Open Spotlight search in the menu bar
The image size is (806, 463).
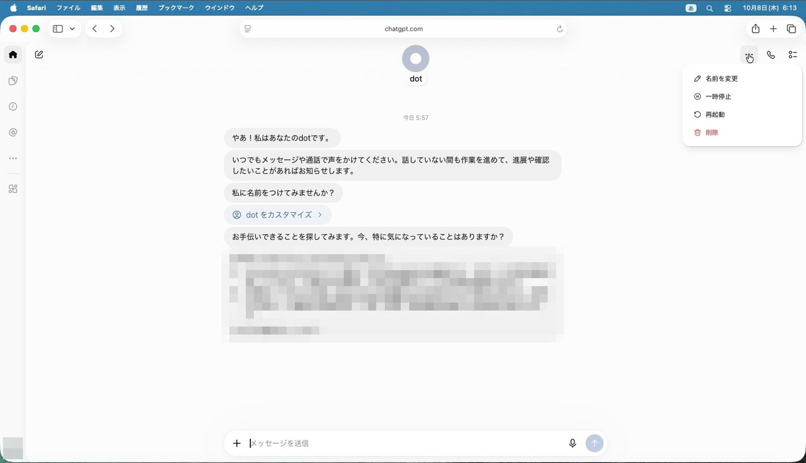709,8
